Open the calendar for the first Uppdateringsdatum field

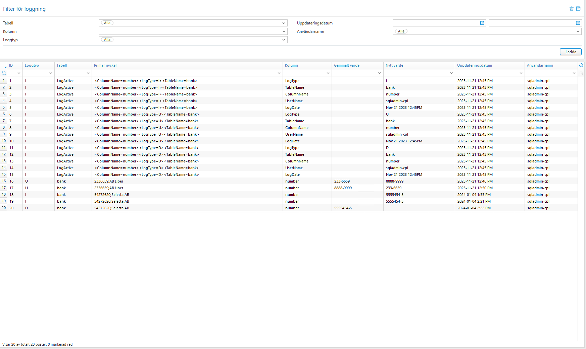[x=482, y=23]
